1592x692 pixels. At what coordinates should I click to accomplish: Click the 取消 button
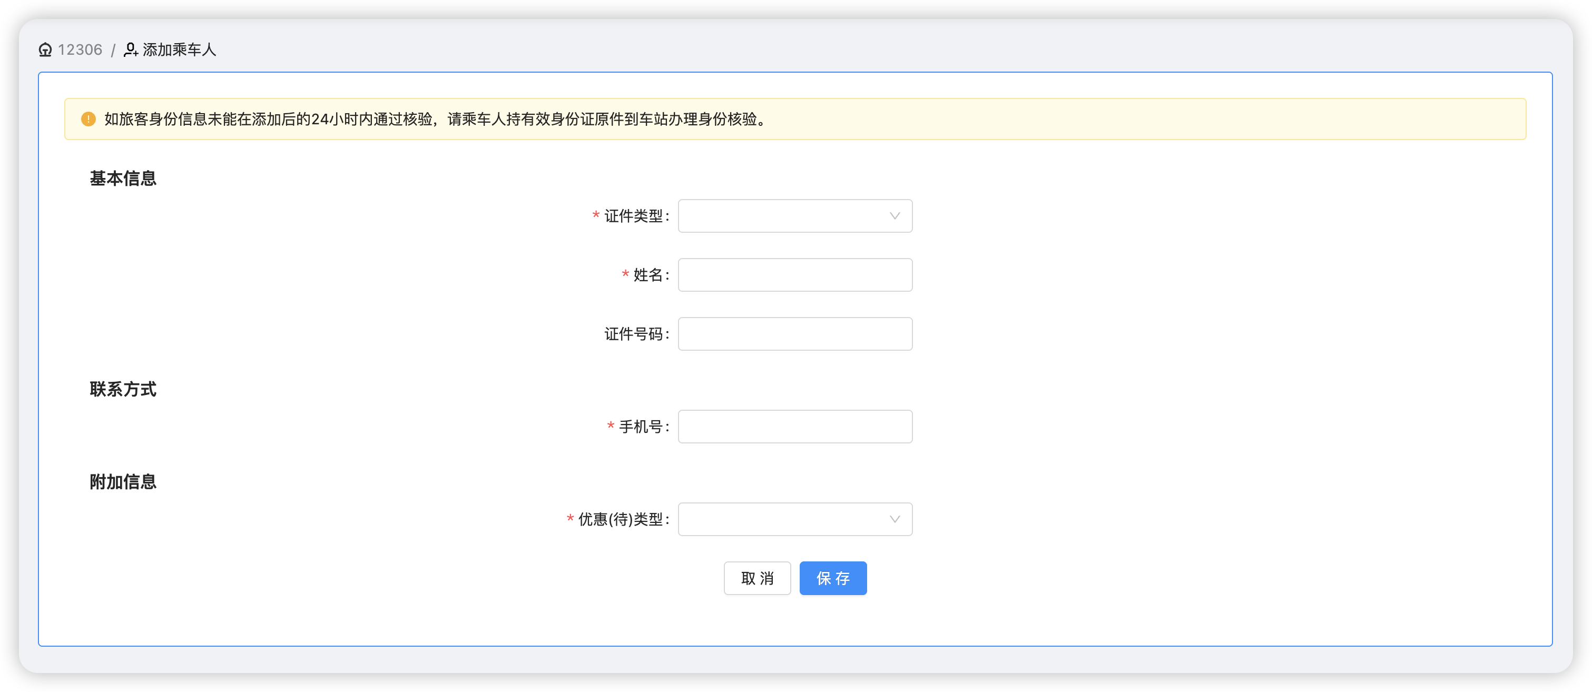click(757, 578)
